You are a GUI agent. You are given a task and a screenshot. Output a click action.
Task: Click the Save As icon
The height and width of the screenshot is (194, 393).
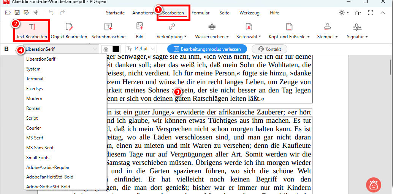[26, 13]
